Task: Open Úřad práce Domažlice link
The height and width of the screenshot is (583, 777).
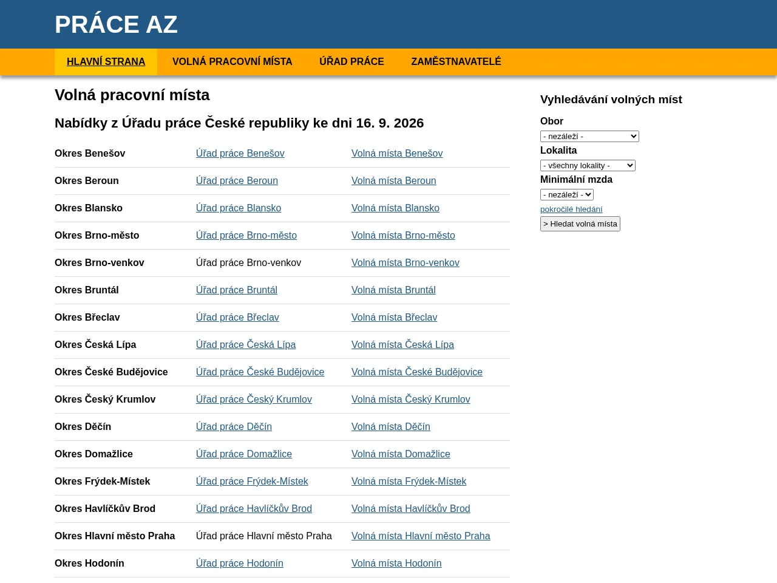Action: pos(244,454)
